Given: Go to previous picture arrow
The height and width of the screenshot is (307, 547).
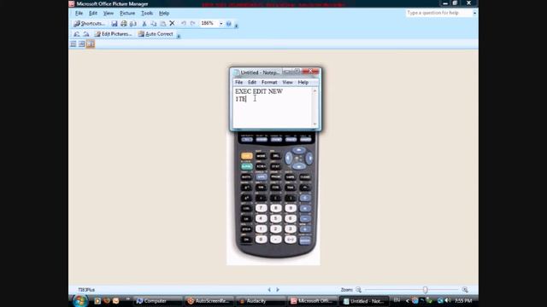Looking at the screenshot, I should pos(269,290).
